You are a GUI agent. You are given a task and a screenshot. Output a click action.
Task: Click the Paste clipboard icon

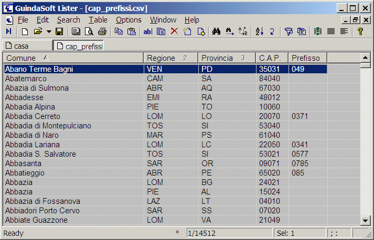pyautogui.click(x=131, y=32)
